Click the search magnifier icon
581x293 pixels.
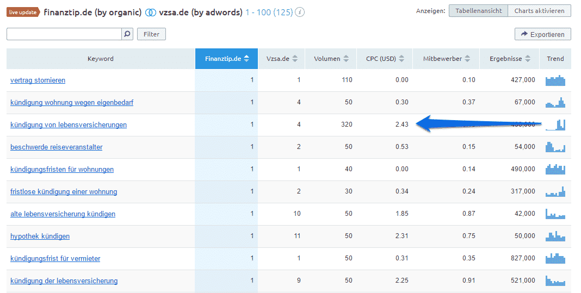click(x=127, y=34)
